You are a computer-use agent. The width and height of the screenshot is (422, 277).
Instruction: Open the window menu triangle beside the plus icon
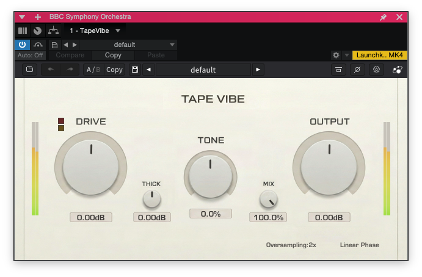coord(22,17)
